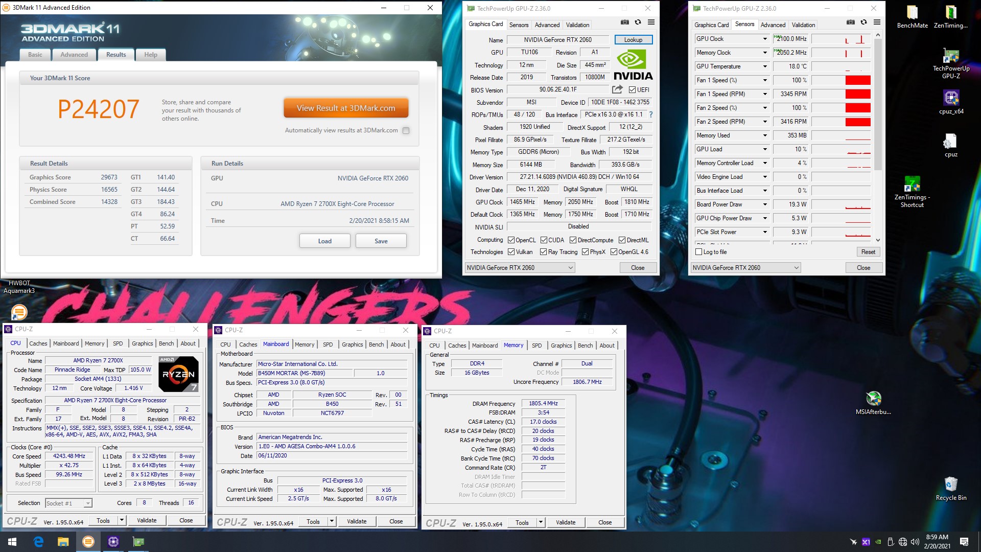The height and width of the screenshot is (552, 981).
Task: Click the CPU-Z taskbar icon
Action: pyautogui.click(x=113, y=542)
